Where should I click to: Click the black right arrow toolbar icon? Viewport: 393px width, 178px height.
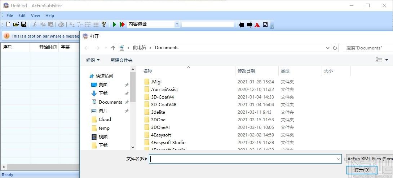[250, 25]
